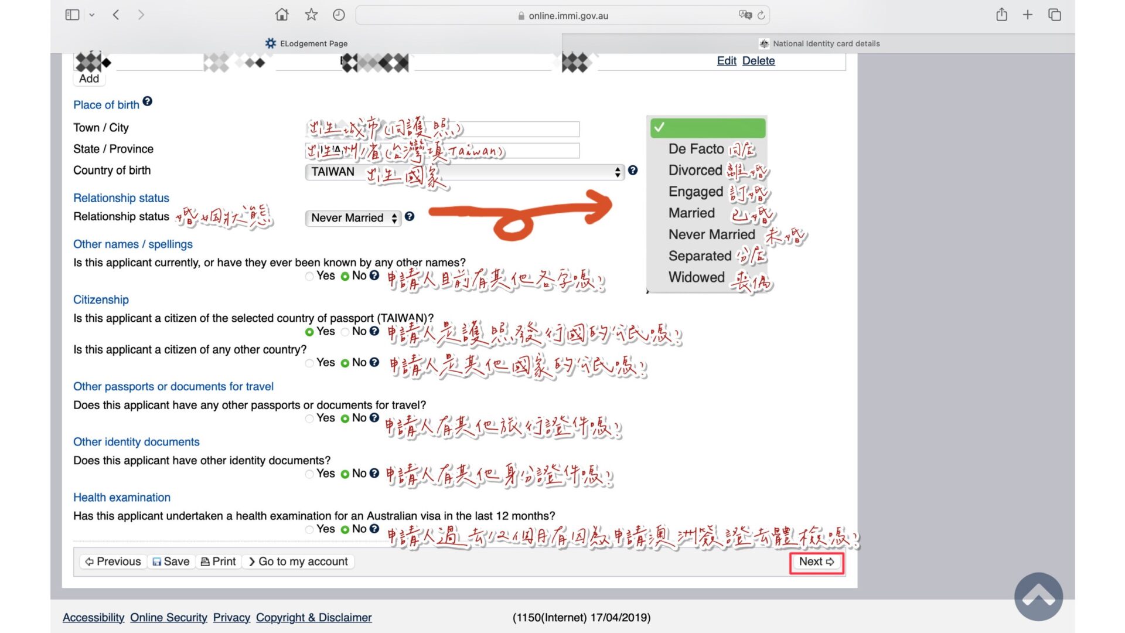This screenshot has width=1125, height=633.
Task: Click the Safari sidebar toggle icon
Action: [x=72, y=15]
